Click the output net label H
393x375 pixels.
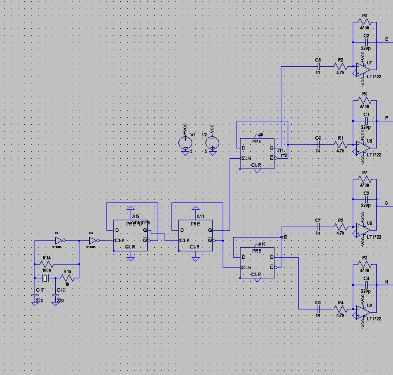pyautogui.click(x=387, y=282)
